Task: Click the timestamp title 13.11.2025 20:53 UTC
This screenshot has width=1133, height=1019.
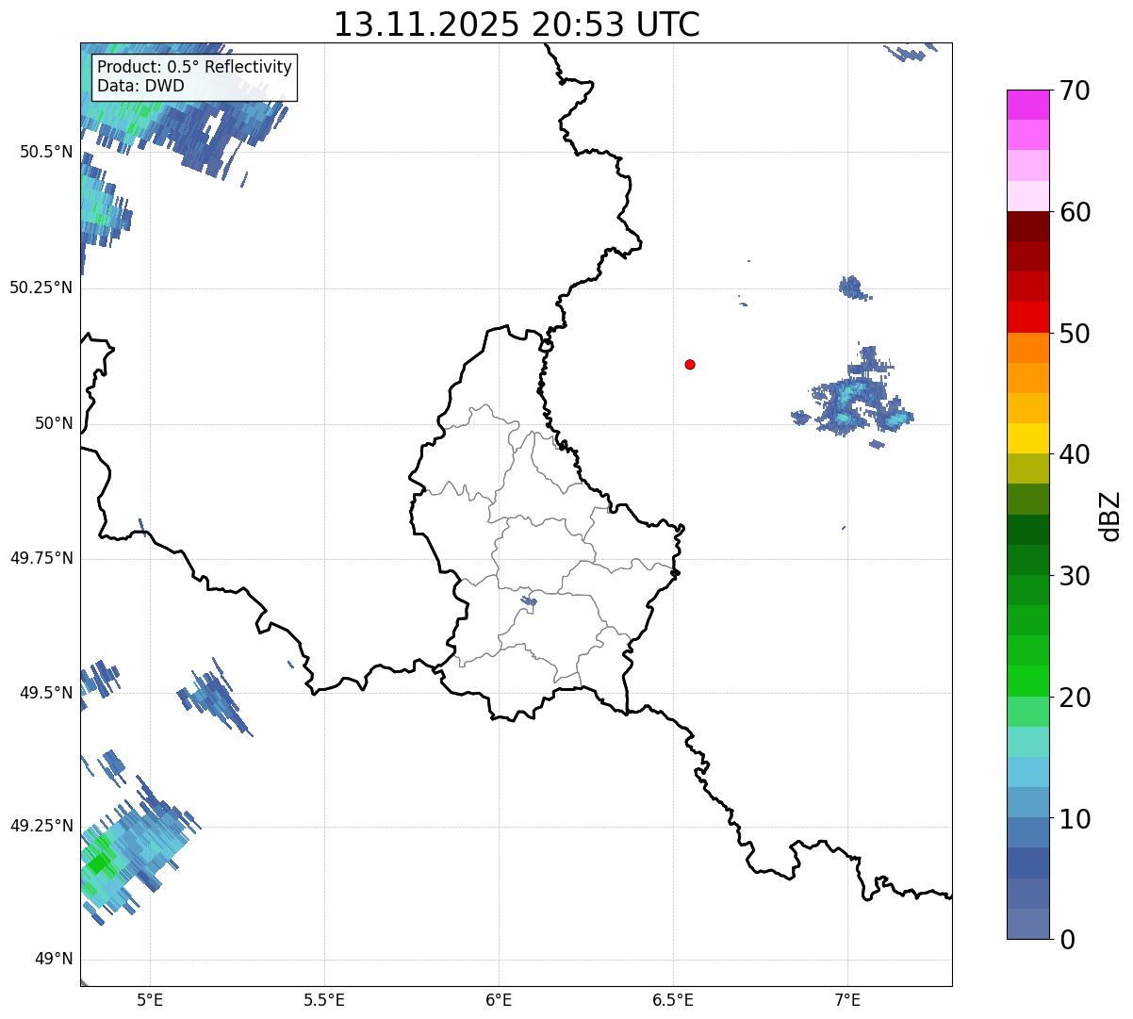Action: click(517, 25)
